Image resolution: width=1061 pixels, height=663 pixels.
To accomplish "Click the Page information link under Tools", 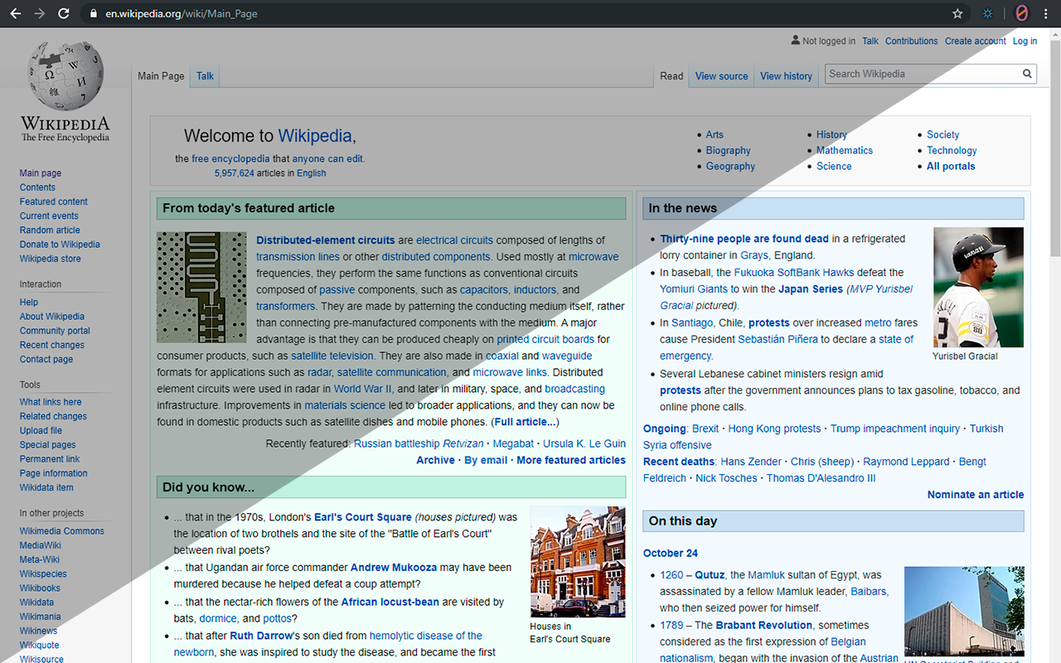I will 54,474.
